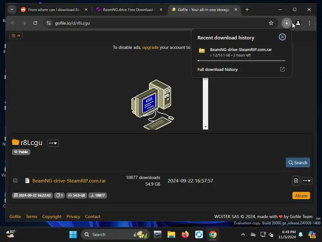
Task: Click the upgrade account link
Action: click(x=150, y=47)
